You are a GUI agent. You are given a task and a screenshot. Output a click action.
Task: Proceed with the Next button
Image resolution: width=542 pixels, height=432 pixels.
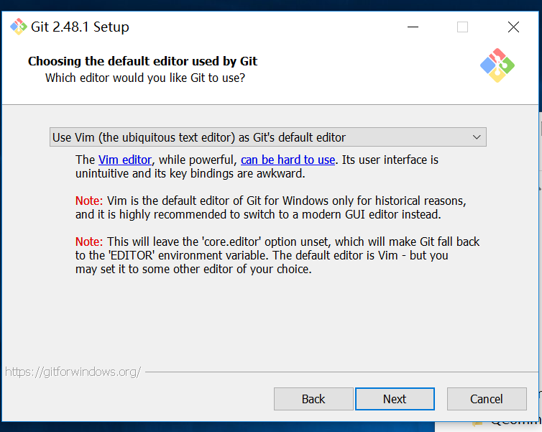coord(395,399)
